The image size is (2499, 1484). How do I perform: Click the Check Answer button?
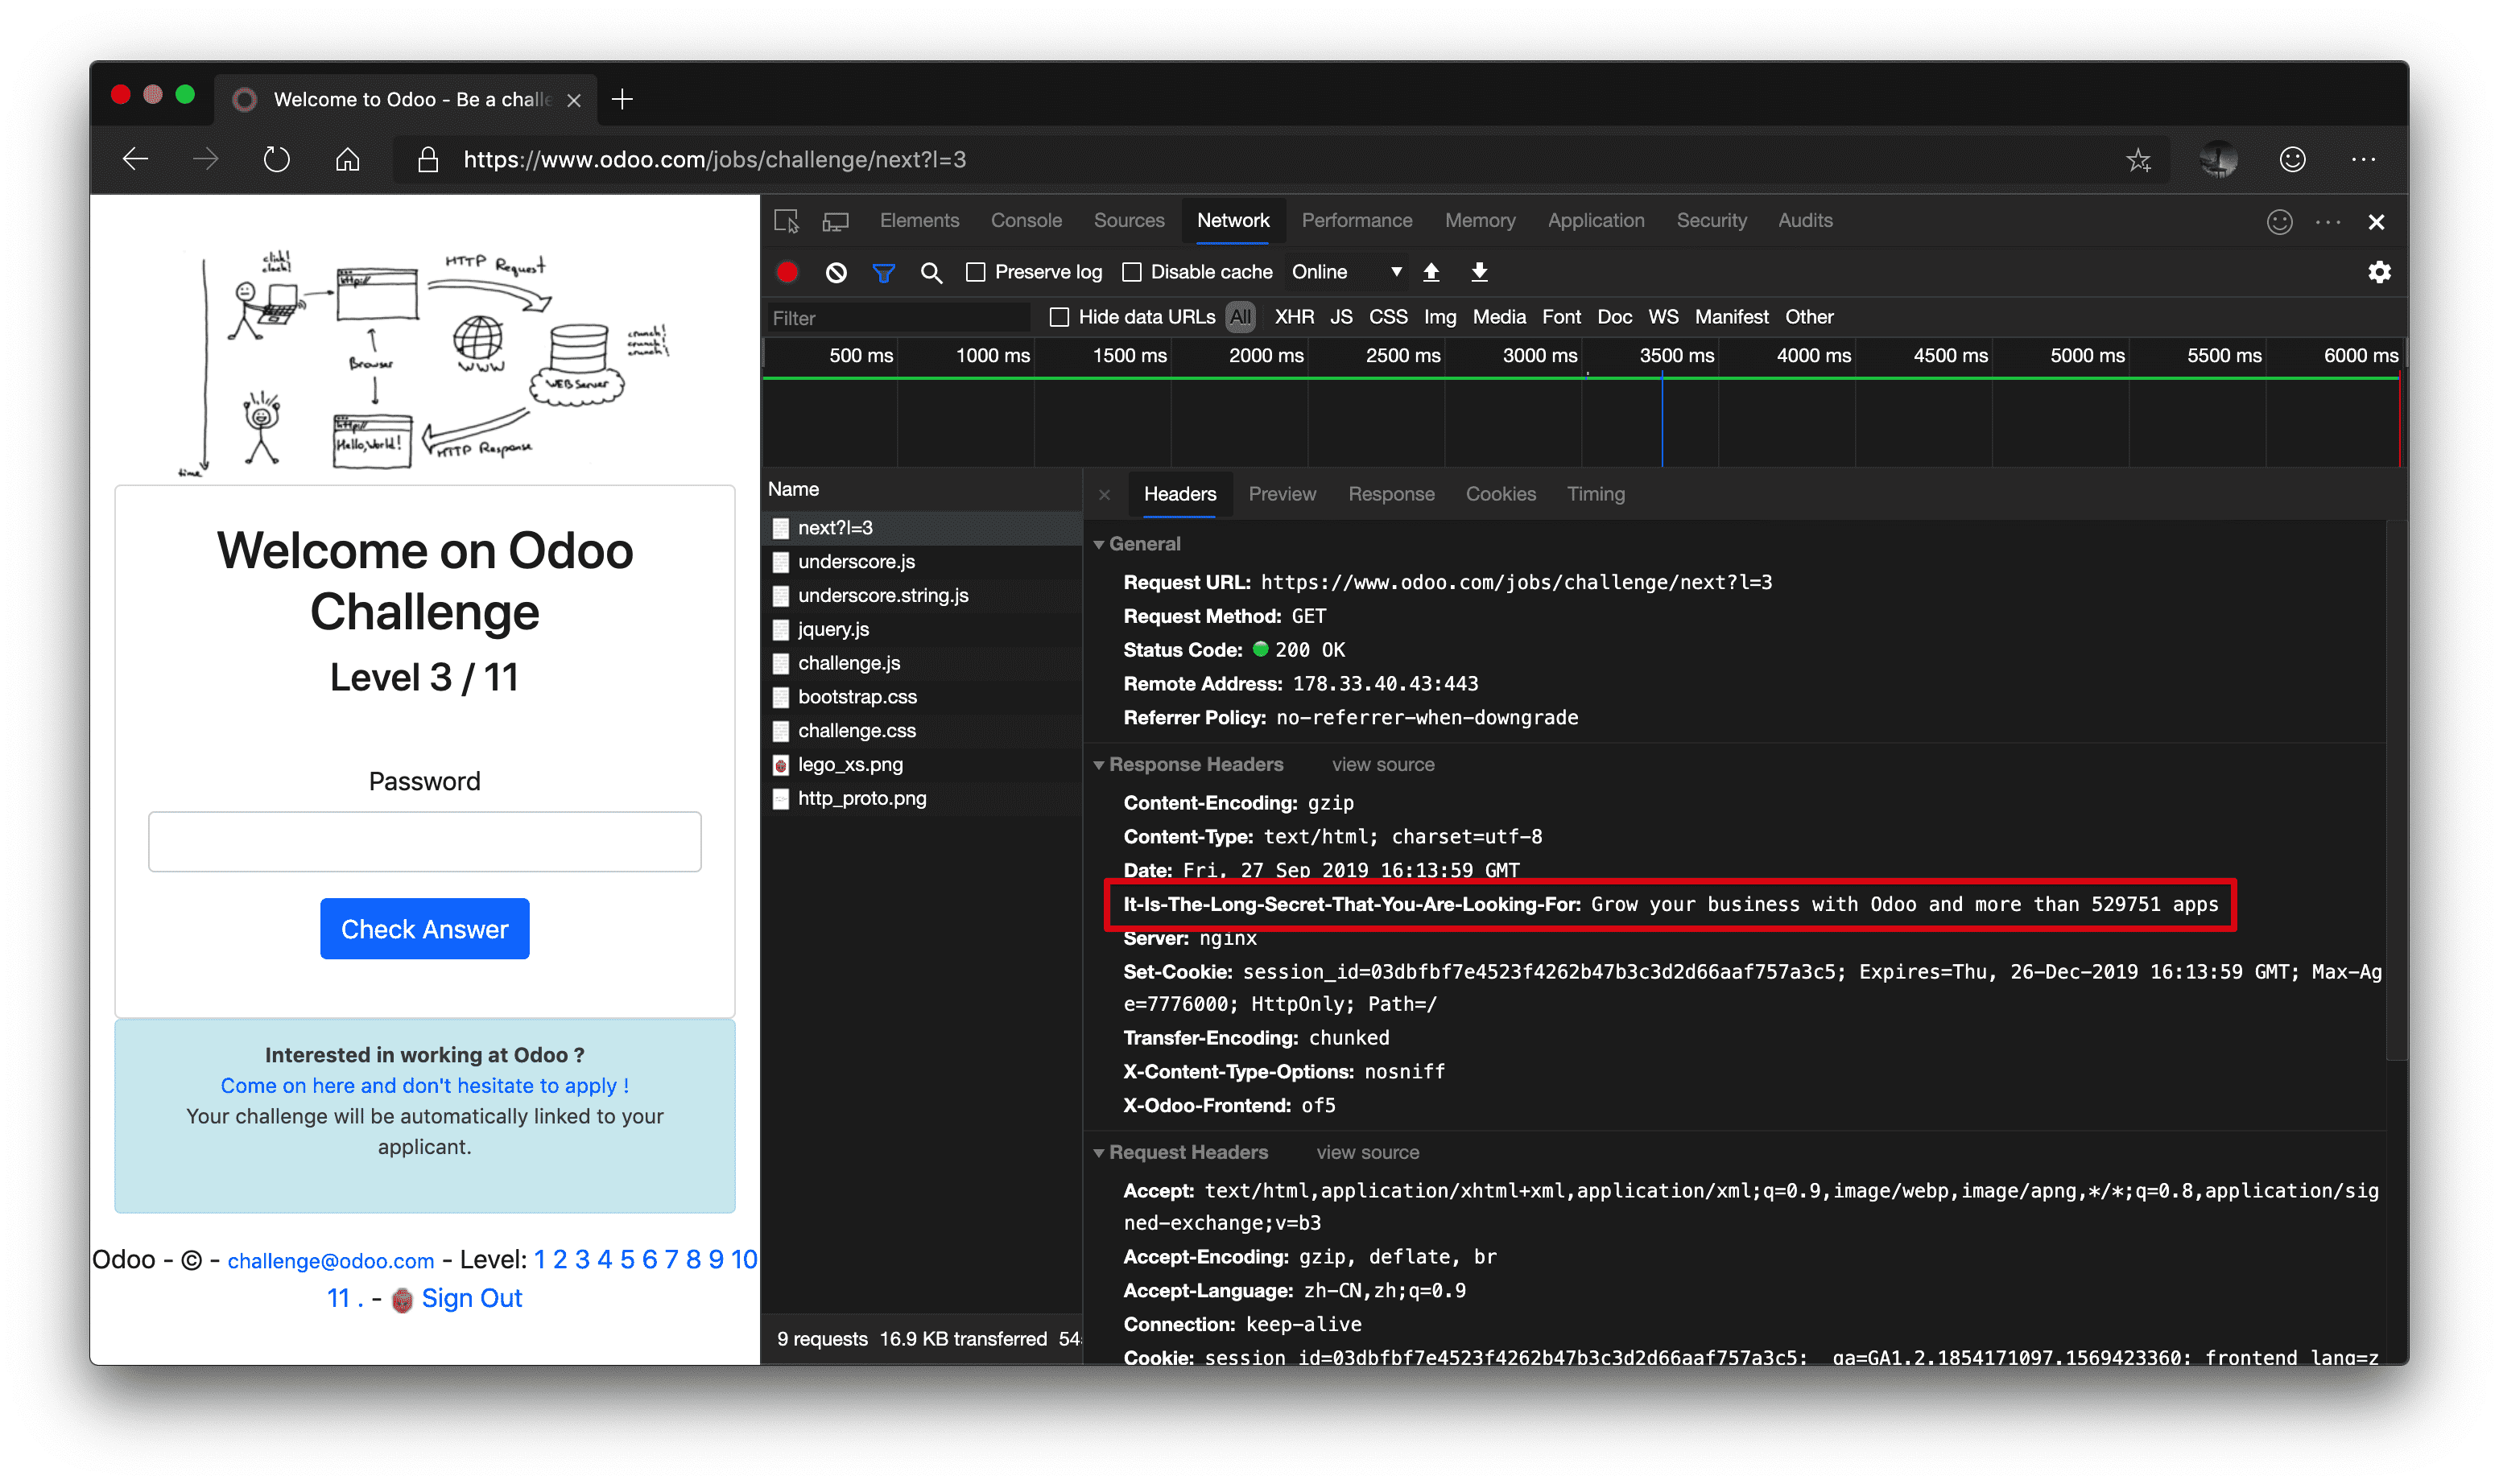pos(424,929)
